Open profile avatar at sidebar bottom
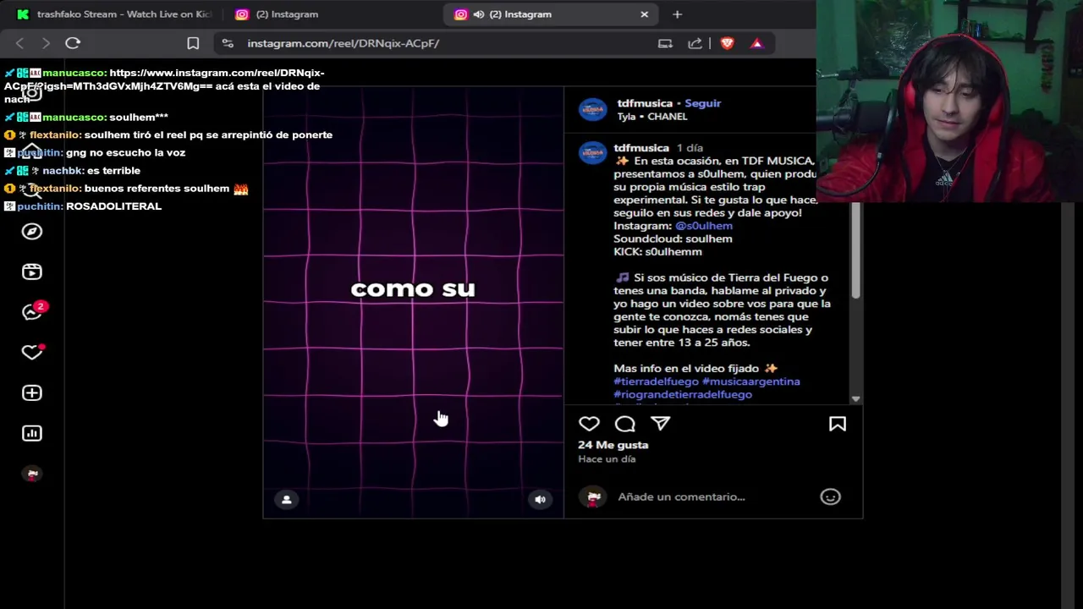 coord(32,474)
